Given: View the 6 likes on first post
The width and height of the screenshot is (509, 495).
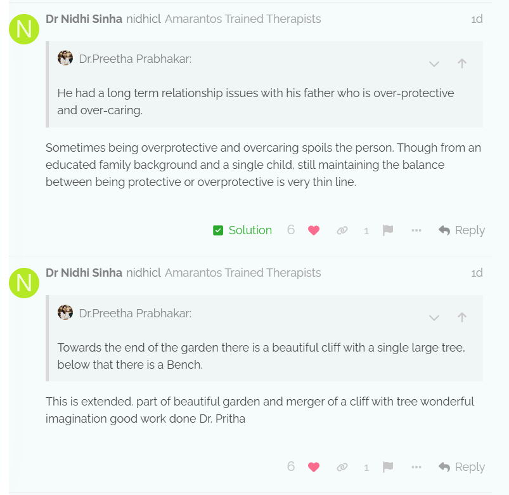Looking at the screenshot, I should [291, 230].
